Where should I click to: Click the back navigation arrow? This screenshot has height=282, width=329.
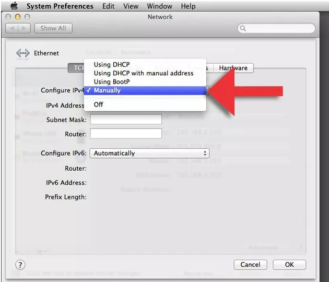coord(12,28)
